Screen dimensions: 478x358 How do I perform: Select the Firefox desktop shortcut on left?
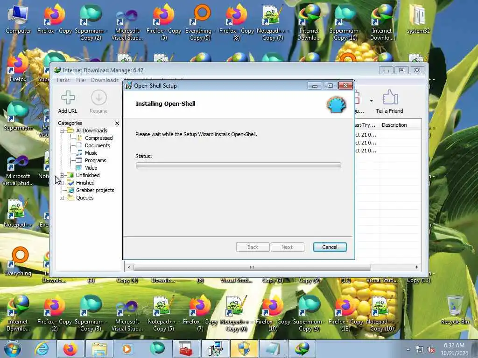tap(18, 67)
